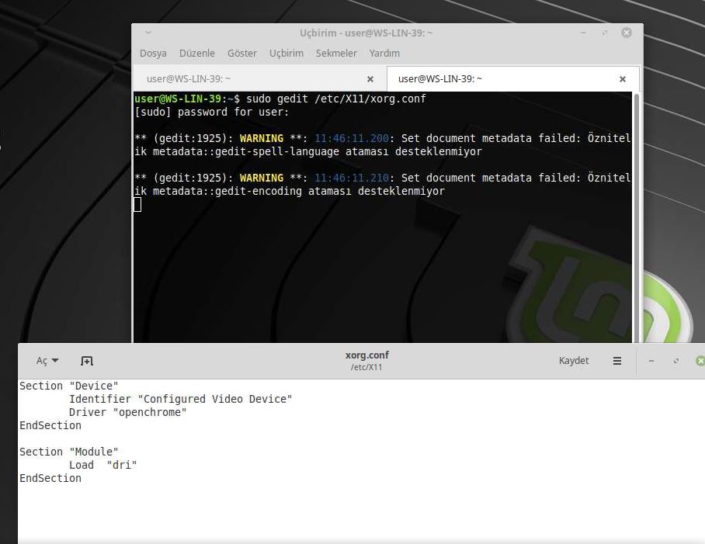Viewport: 705px width, 544px height.
Task: Click the terminal cursor block
Action: point(137,204)
